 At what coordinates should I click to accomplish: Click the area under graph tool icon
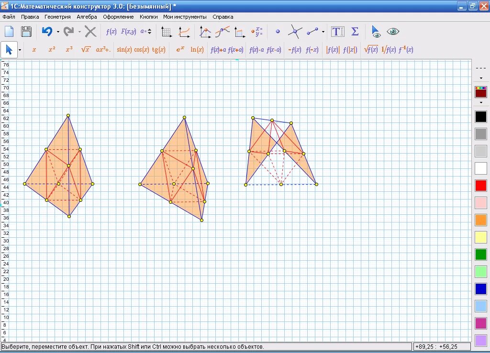tap(239, 32)
